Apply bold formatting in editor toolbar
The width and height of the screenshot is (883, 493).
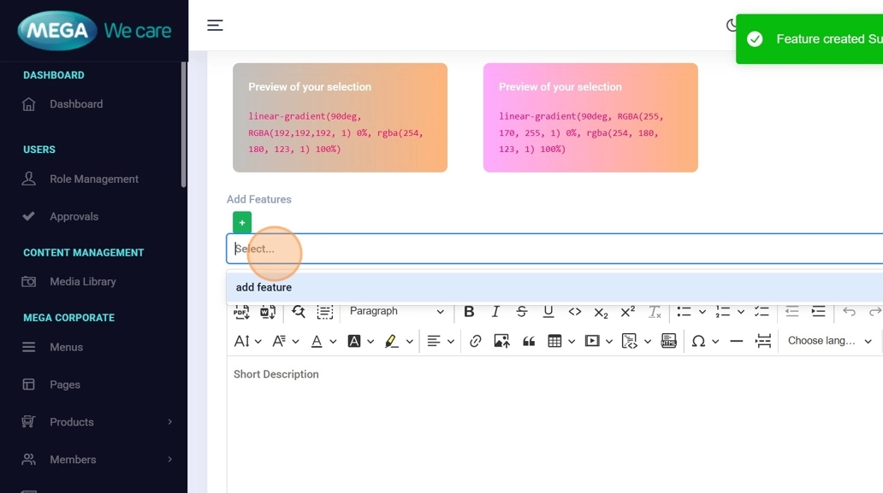pos(469,312)
